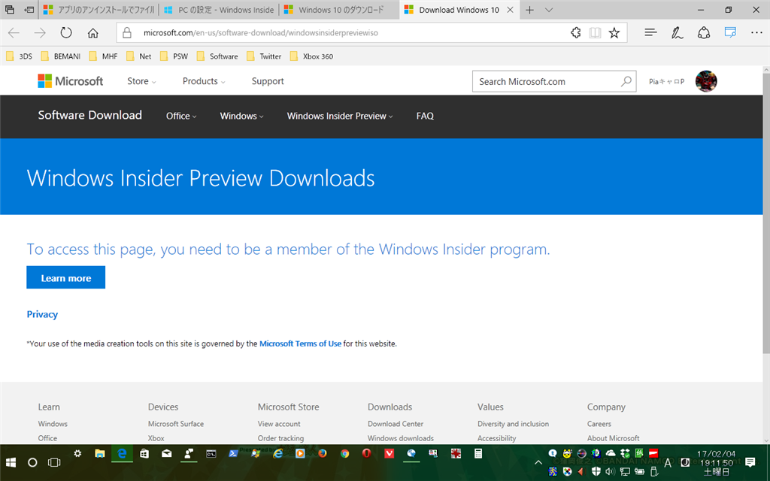The image size is (770, 481).
Task: Open Edge Settings and more ellipsis
Action: coord(756,33)
